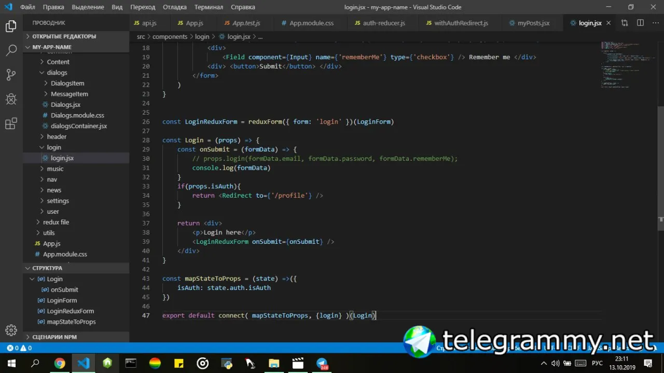Screen dimensions: 664x373
Task: Click the Open Changes icon in editor toolbar
Action: pyautogui.click(x=625, y=23)
